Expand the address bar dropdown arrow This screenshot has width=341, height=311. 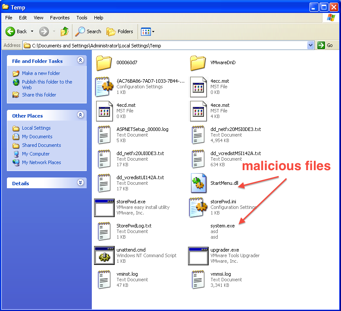[311, 45]
